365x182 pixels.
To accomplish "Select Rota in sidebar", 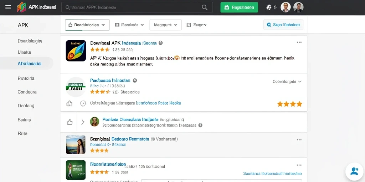I will (x=22, y=134).
